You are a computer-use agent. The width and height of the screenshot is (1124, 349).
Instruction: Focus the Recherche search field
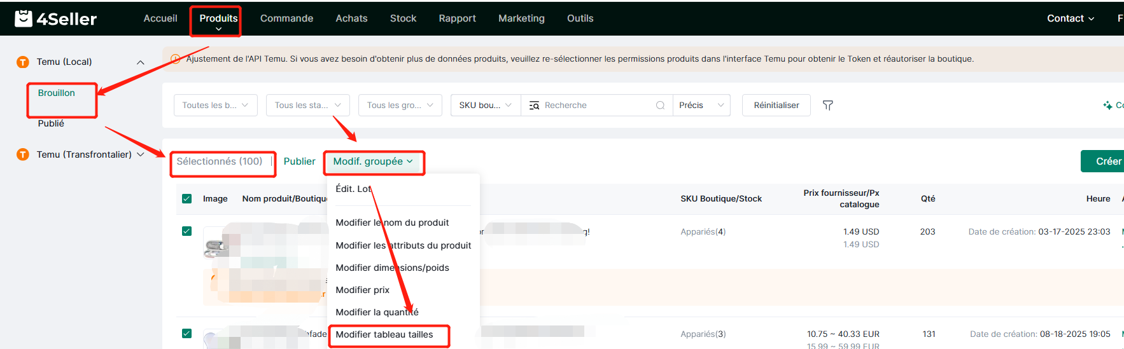click(x=596, y=106)
